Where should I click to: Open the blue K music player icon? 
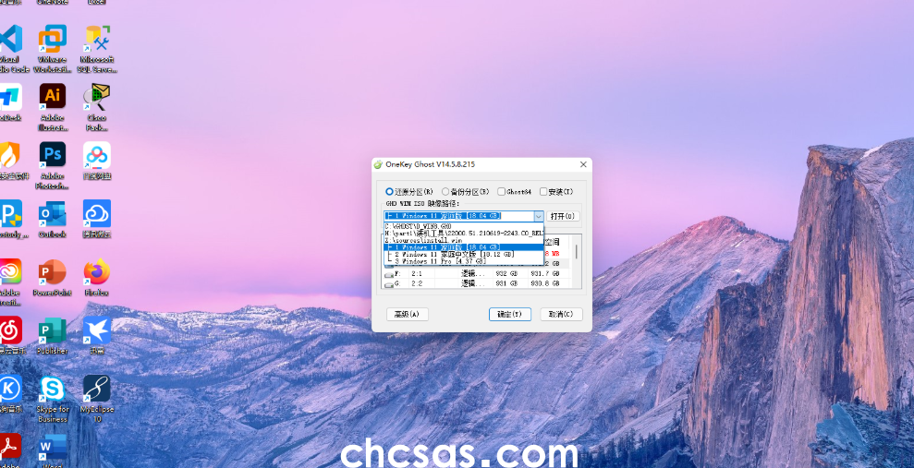pos(10,393)
